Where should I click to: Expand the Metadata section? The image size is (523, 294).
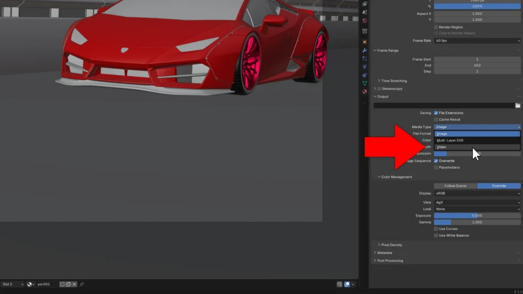(x=375, y=253)
